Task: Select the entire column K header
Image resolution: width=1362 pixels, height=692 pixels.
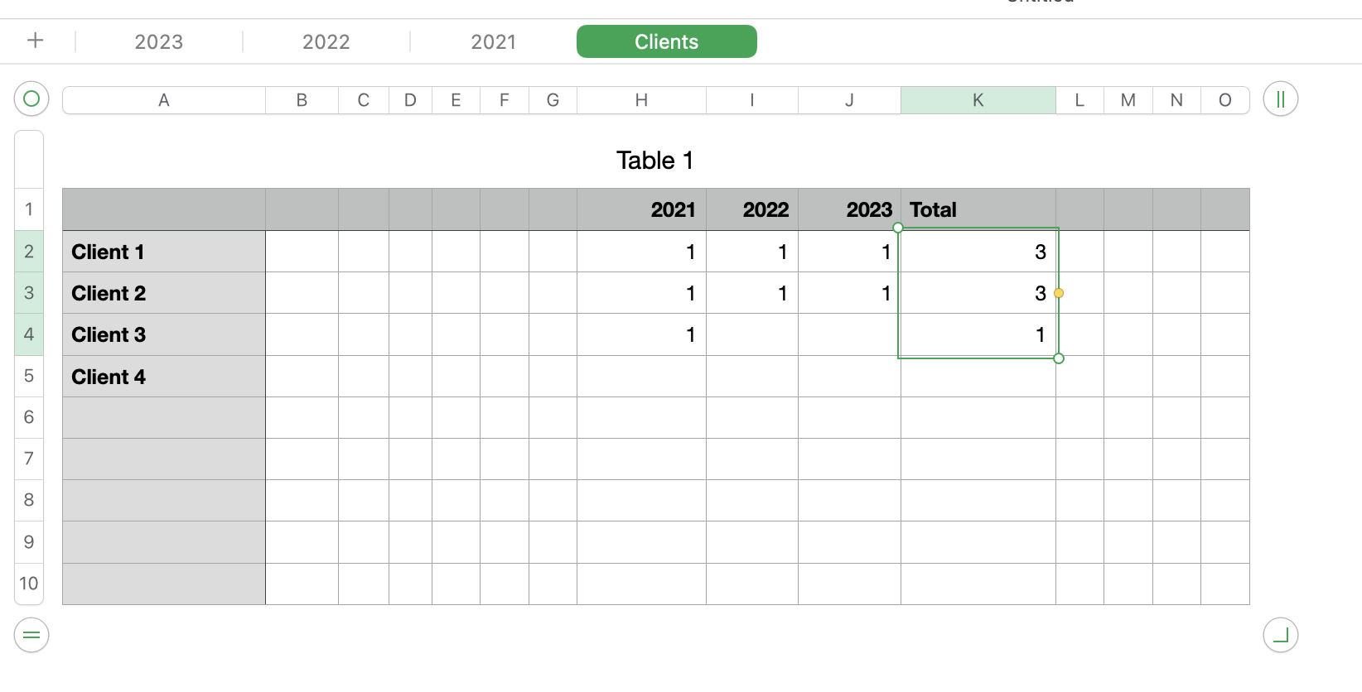Action: tap(978, 99)
